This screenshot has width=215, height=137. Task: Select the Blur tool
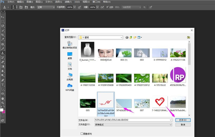tap(3, 71)
